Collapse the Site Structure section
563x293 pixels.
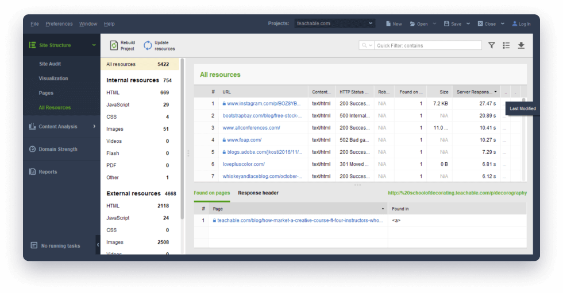click(94, 45)
